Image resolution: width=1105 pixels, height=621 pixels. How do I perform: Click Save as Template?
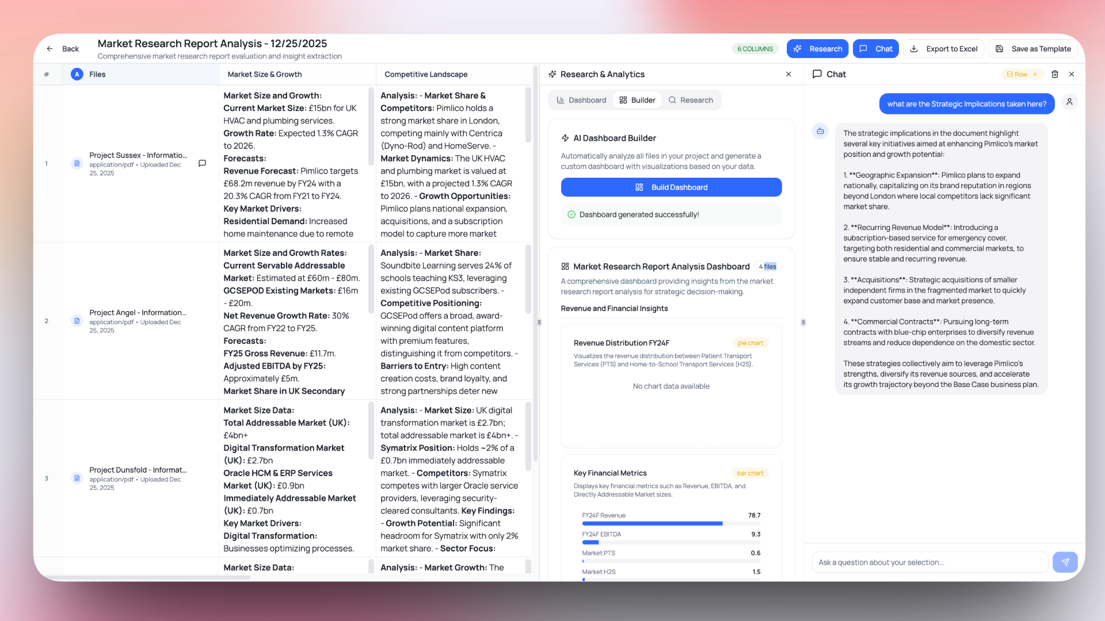coord(1033,48)
